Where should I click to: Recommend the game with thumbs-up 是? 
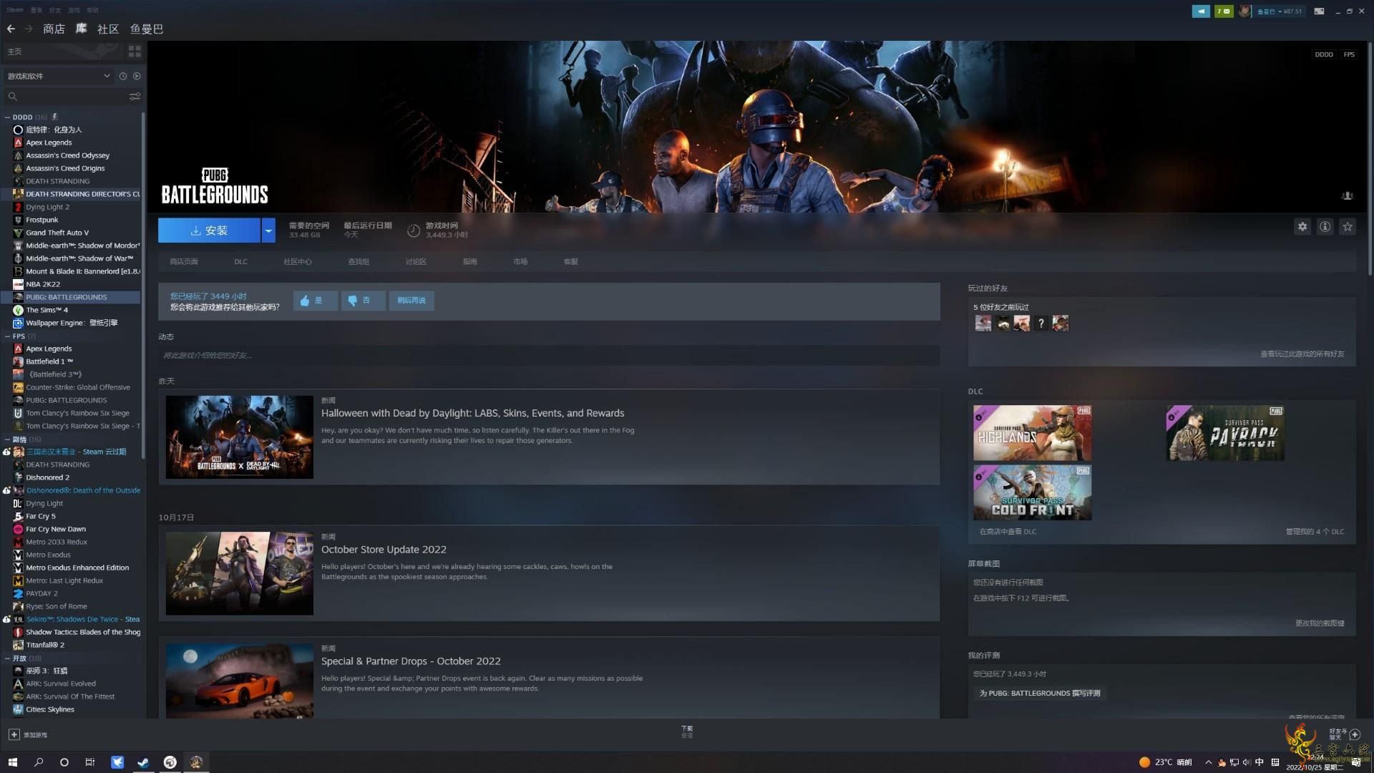(315, 301)
